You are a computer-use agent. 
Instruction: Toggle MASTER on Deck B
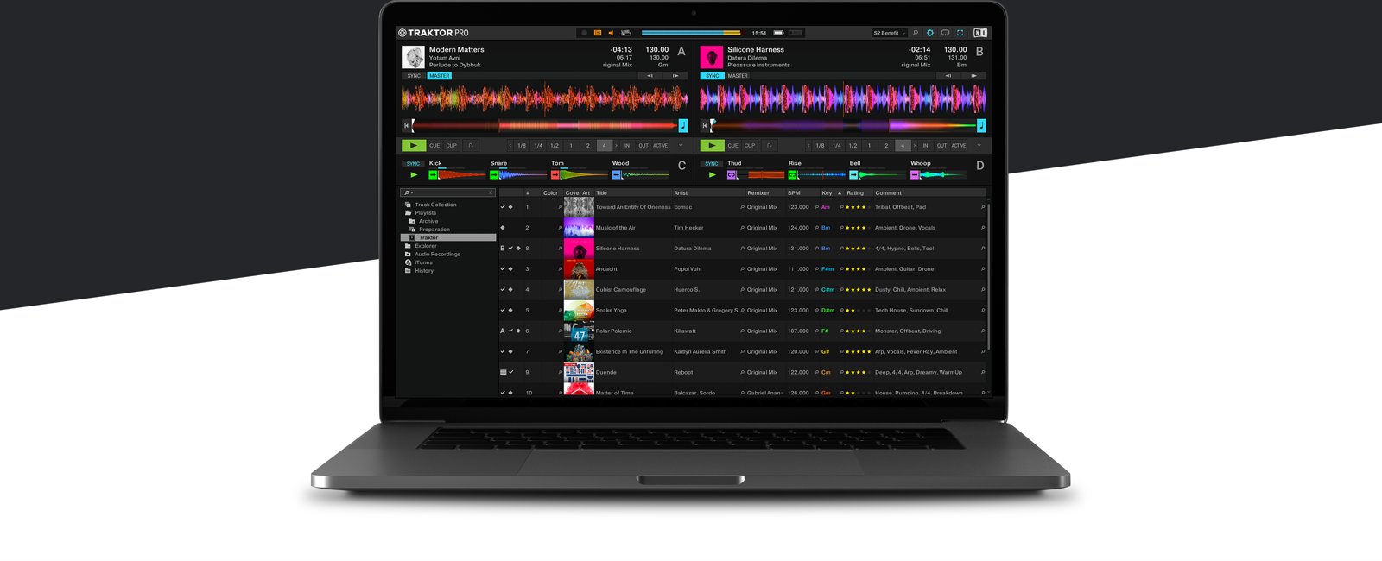[738, 76]
